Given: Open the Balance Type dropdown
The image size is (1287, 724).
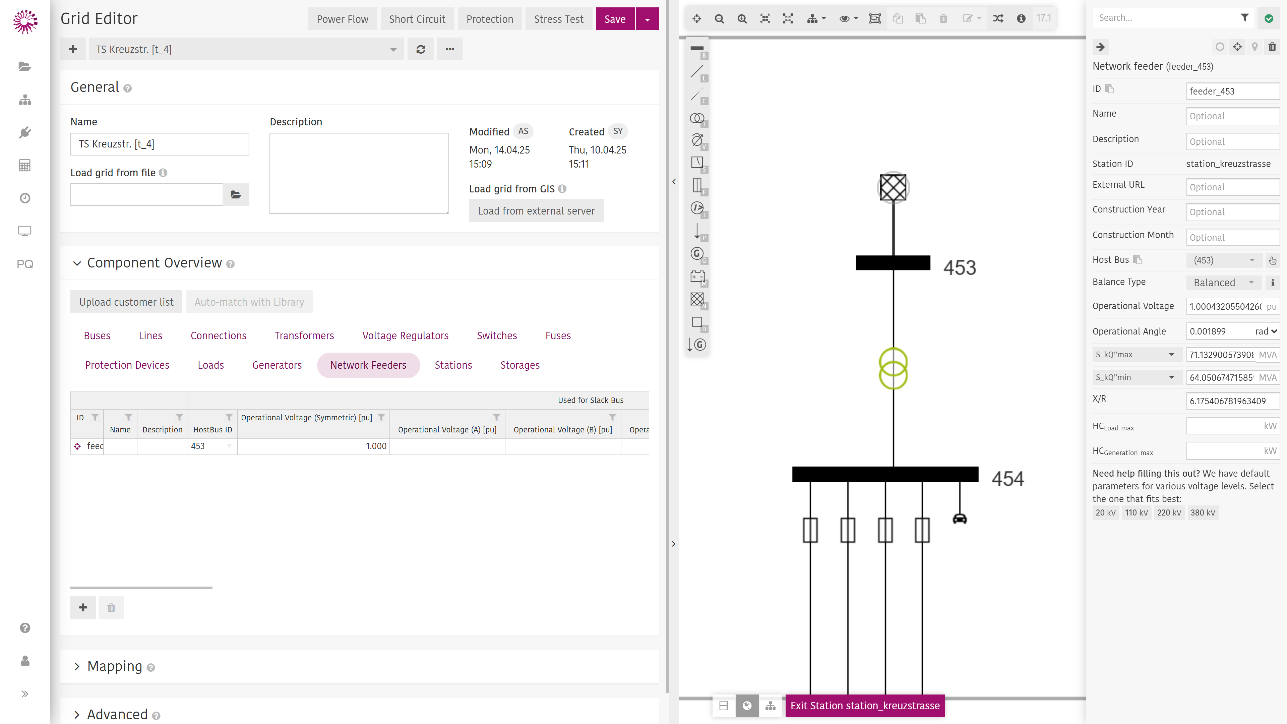Looking at the screenshot, I should click(1224, 283).
